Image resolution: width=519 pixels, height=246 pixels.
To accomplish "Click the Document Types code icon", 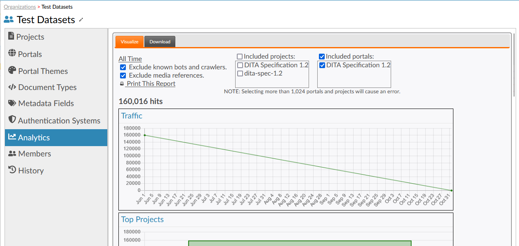I will pyautogui.click(x=12, y=87).
